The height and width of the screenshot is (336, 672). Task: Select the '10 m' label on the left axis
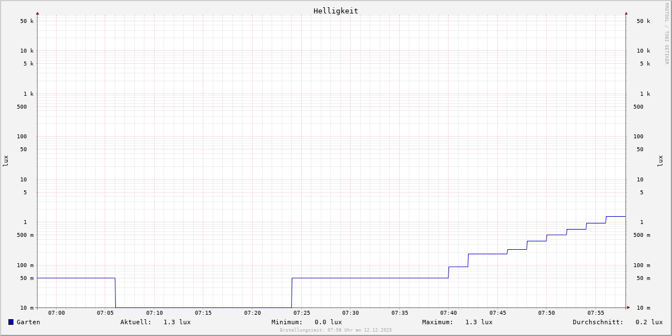[27, 308]
